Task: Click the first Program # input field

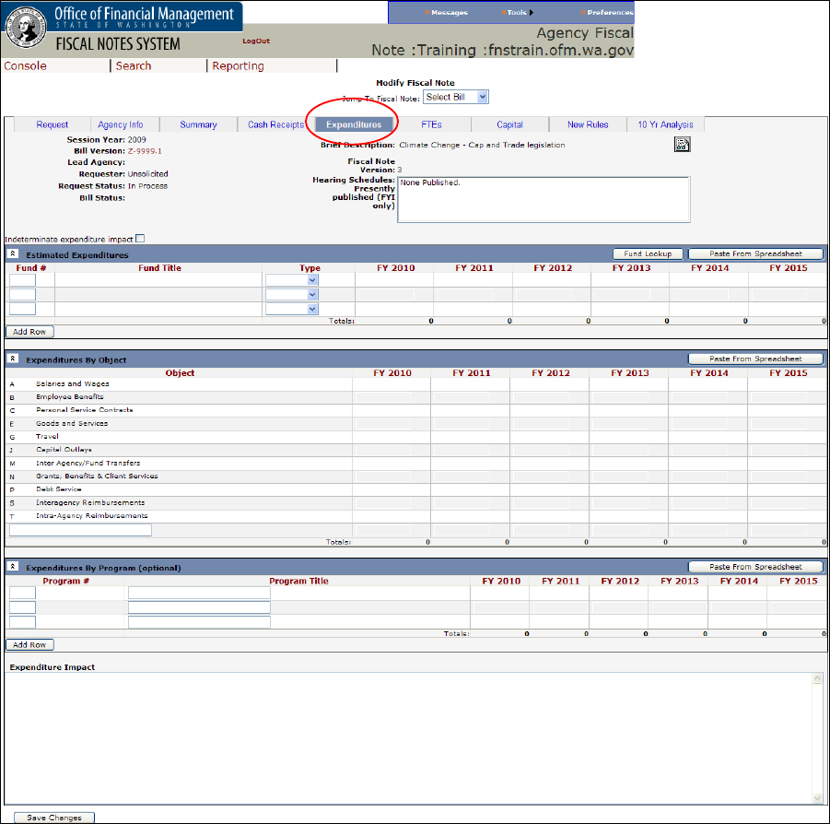Action: [22, 593]
